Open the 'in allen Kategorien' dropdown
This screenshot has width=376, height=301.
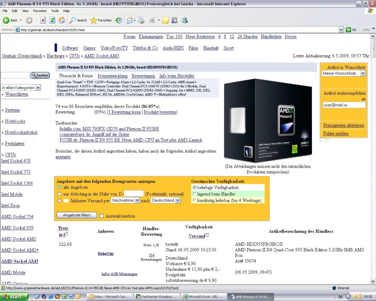21,88
